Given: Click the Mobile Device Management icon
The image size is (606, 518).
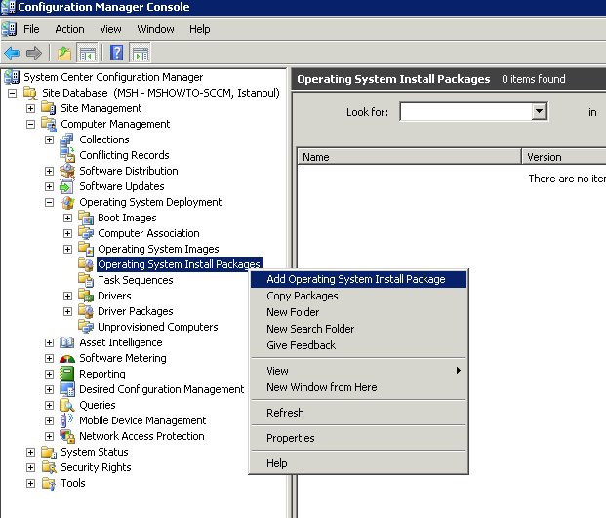Looking at the screenshot, I should [67, 420].
